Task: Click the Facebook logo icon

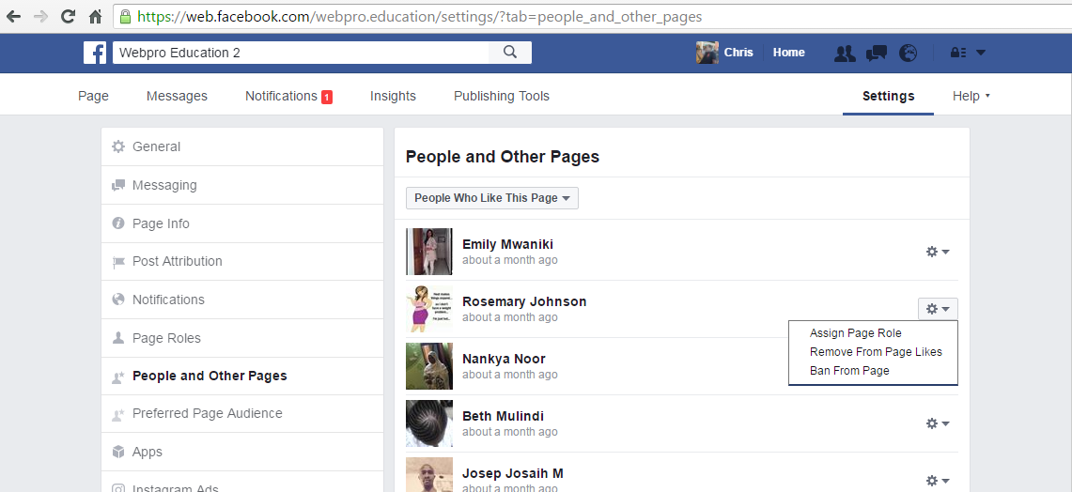Action: pyautogui.click(x=95, y=53)
